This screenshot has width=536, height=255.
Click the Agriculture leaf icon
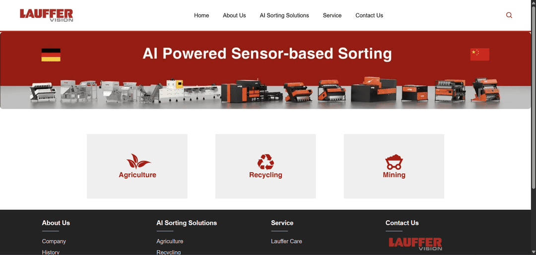(138, 161)
